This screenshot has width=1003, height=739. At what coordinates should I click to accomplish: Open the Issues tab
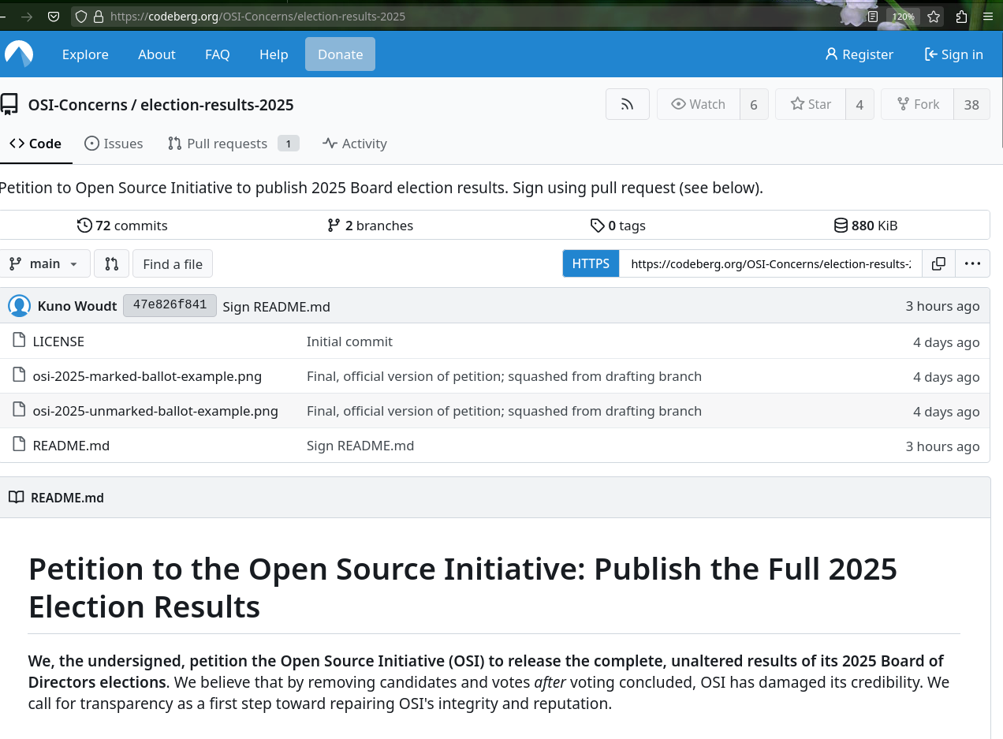click(114, 144)
